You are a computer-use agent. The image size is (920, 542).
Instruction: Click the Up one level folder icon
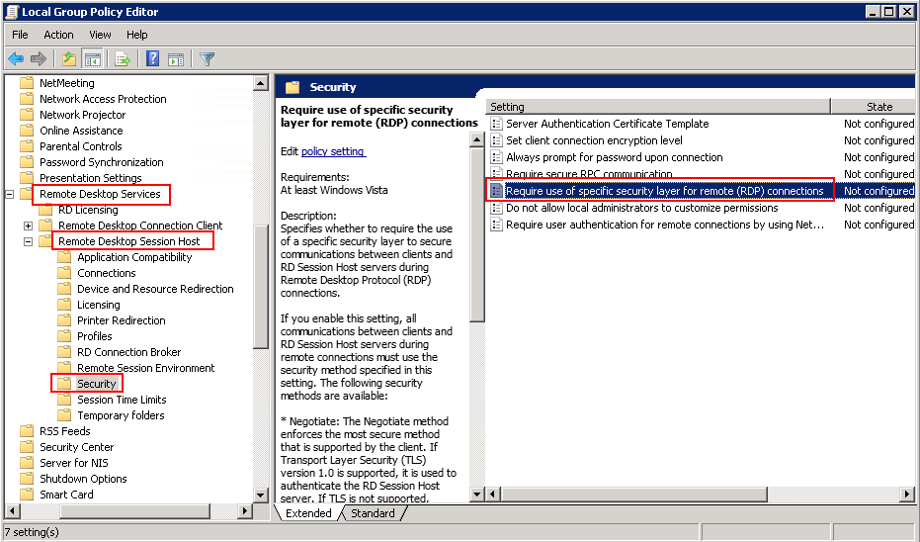point(69,58)
